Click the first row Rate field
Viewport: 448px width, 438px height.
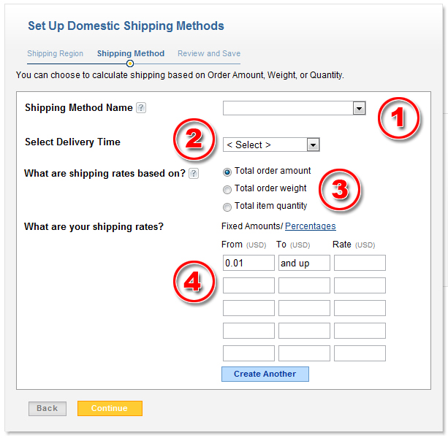tap(360, 263)
